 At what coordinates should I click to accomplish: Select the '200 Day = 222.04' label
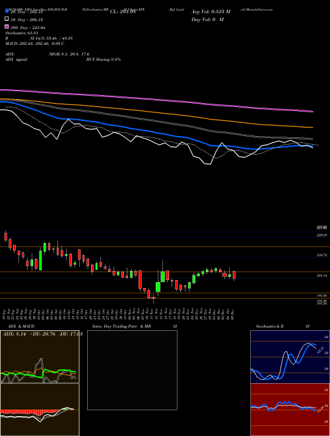[28, 28]
